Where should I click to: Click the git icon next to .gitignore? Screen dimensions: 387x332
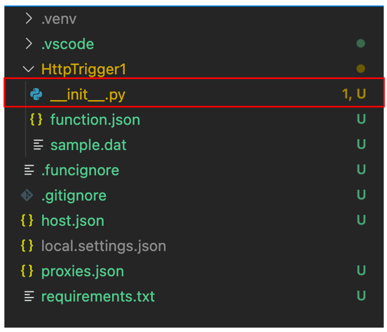pyautogui.click(x=27, y=195)
